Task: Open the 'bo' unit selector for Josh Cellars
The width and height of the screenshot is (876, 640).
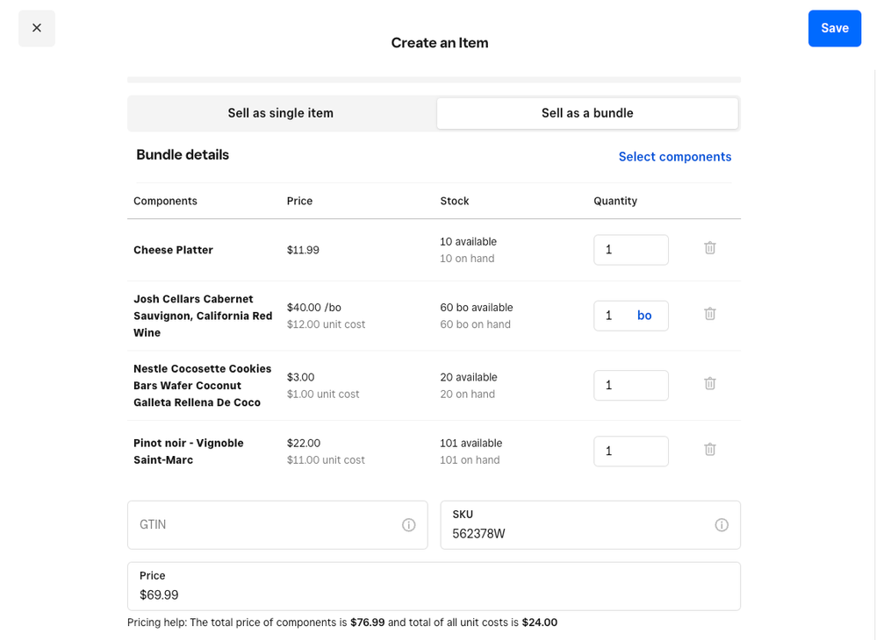Action: click(644, 315)
